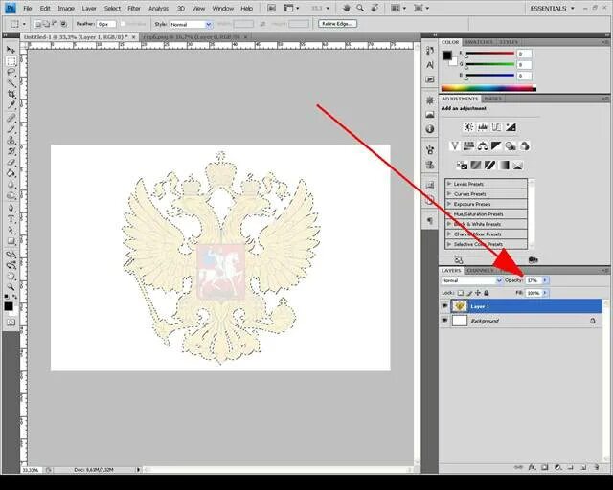Select the Zoom tool in the toolbox
Screen dimensions: 613x490
pos(11,287)
